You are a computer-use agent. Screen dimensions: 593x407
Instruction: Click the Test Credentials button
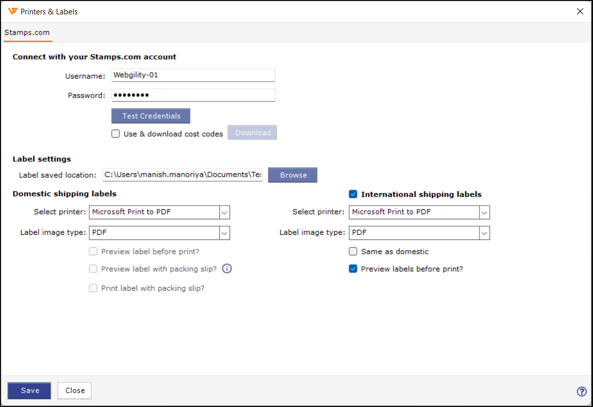point(151,116)
